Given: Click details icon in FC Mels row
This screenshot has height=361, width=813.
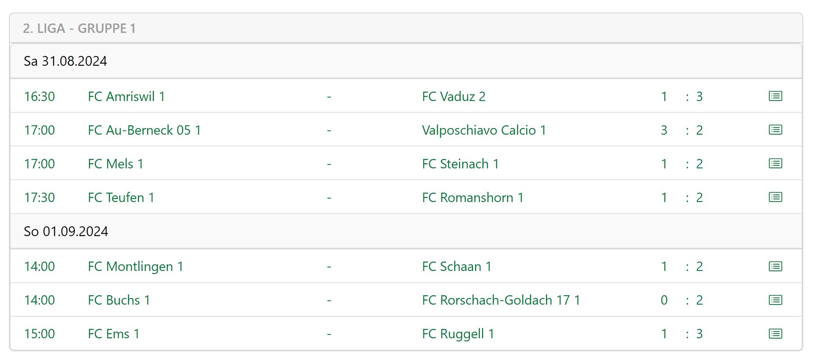Looking at the screenshot, I should [775, 163].
